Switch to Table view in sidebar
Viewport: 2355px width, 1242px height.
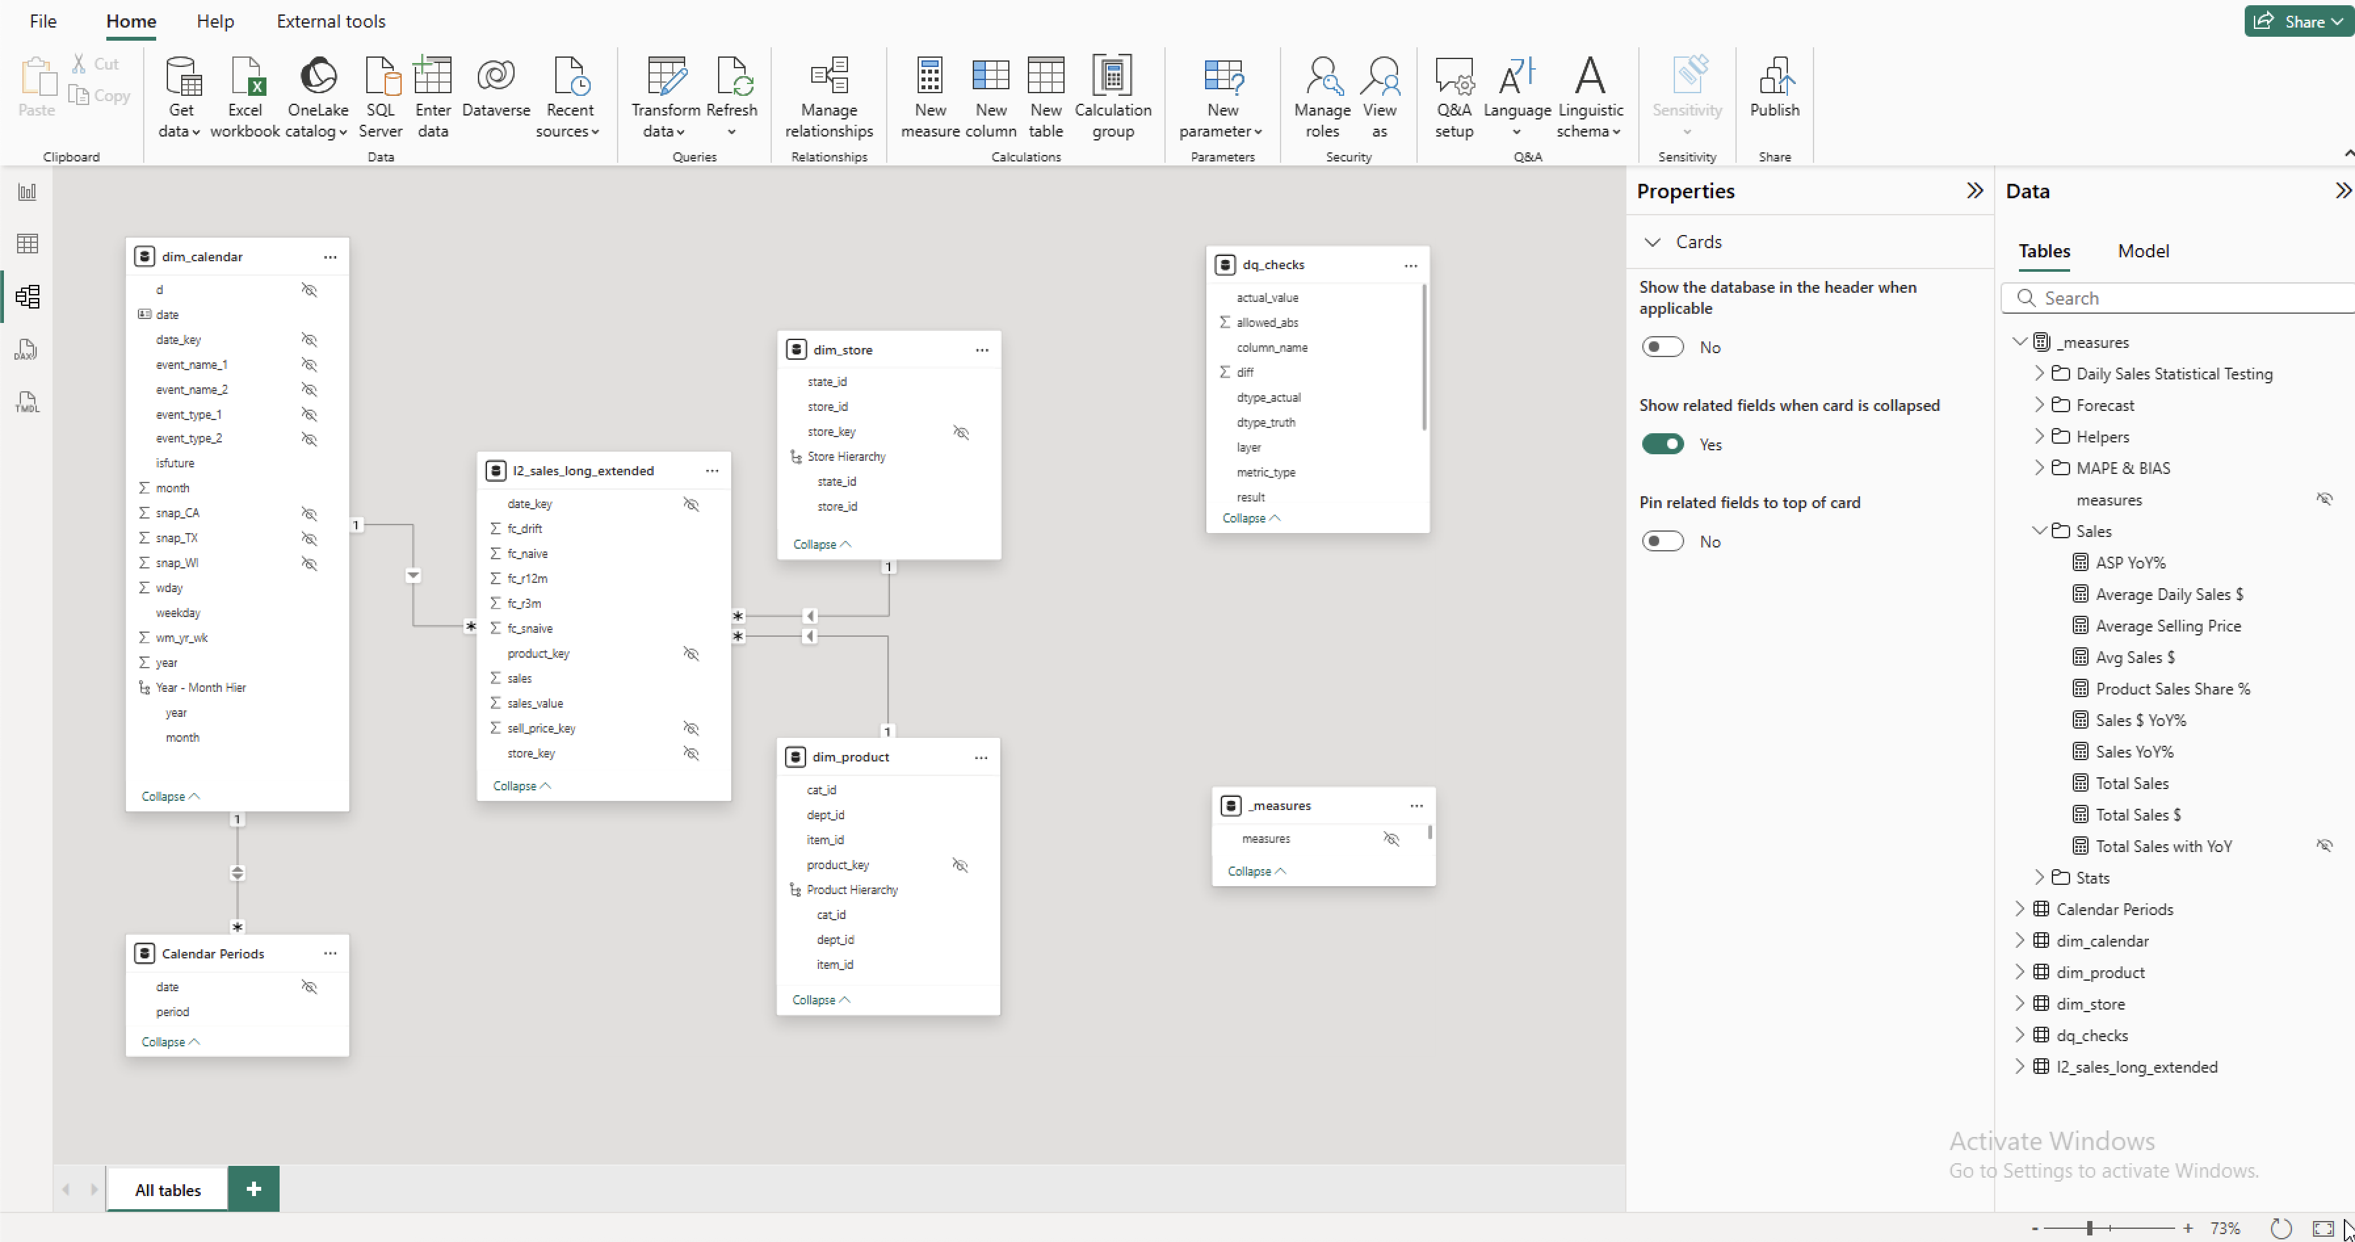click(x=26, y=244)
